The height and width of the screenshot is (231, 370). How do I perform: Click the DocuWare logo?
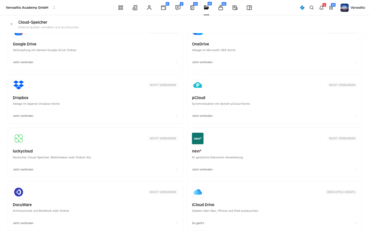pos(18,192)
